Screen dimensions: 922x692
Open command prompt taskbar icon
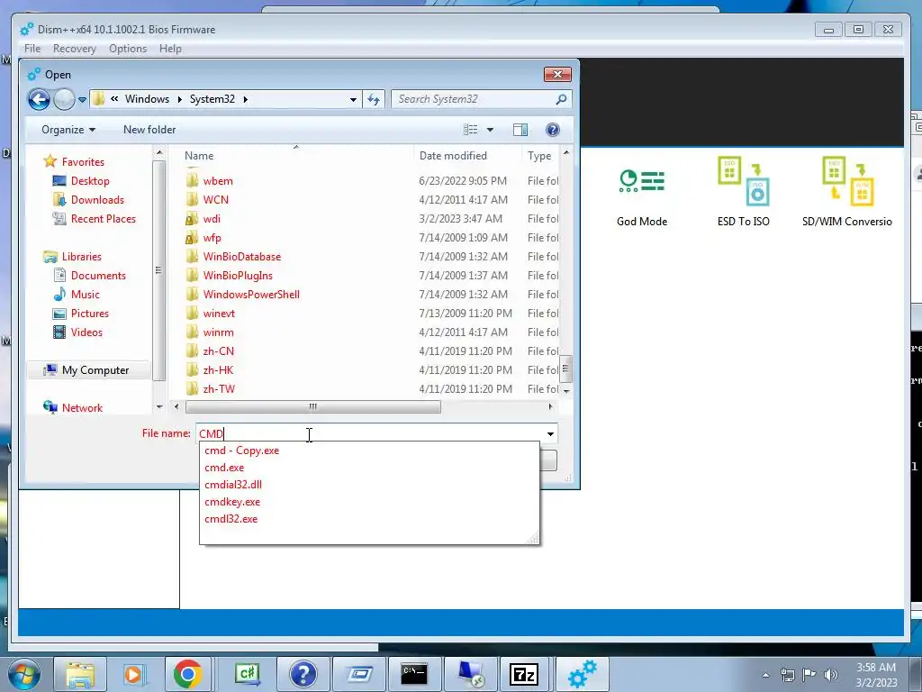414,674
